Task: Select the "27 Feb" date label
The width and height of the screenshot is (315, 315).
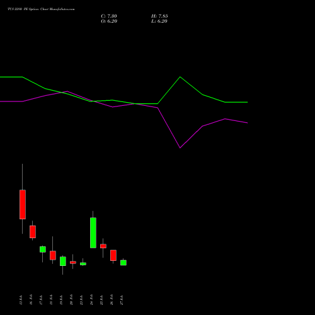Action: click(122, 299)
